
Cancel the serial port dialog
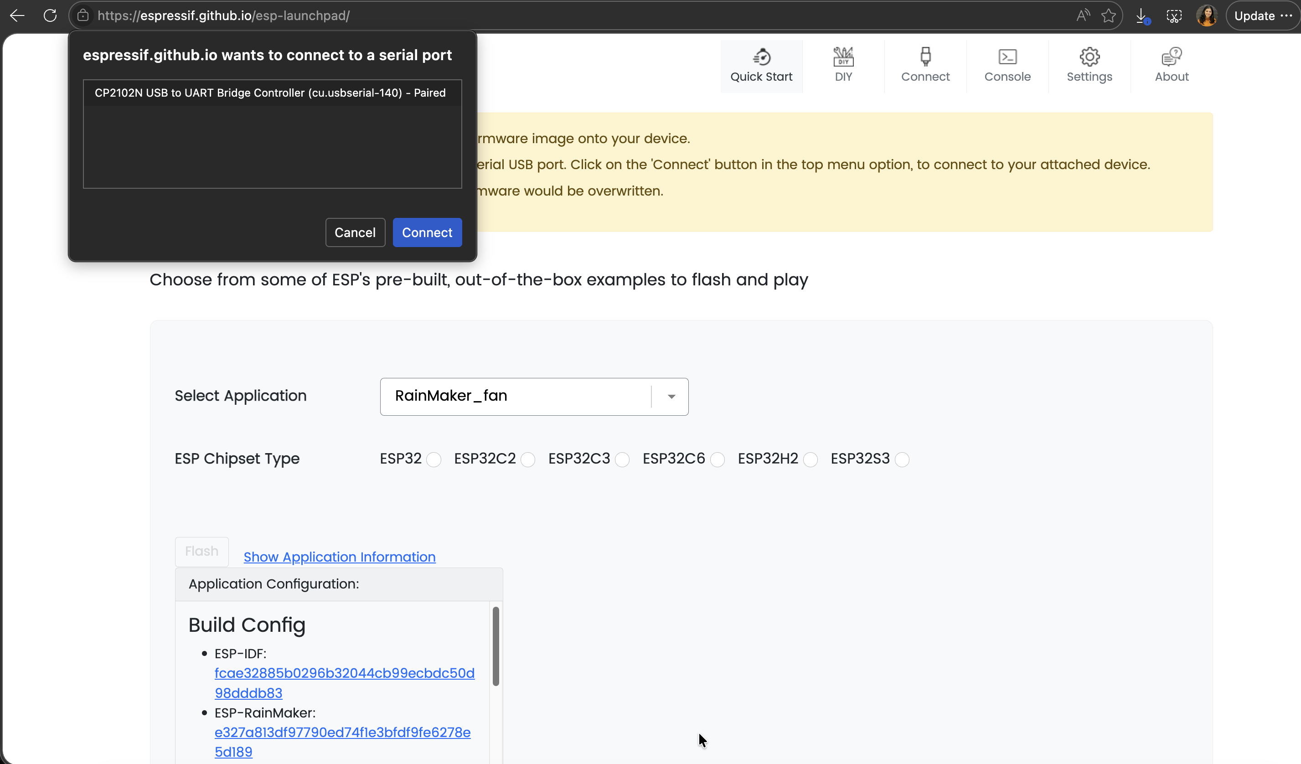355,233
